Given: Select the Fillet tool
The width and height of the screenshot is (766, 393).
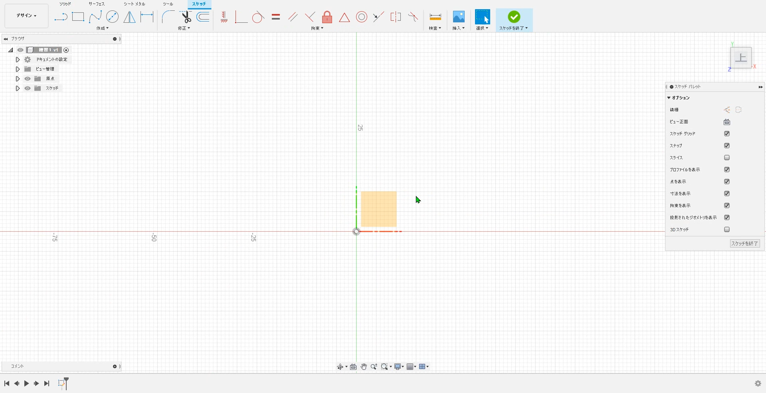Looking at the screenshot, I should tap(168, 17).
